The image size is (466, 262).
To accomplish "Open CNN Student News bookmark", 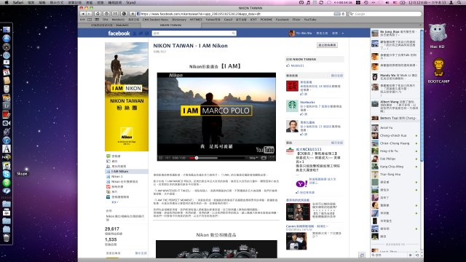I will pos(155,20).
